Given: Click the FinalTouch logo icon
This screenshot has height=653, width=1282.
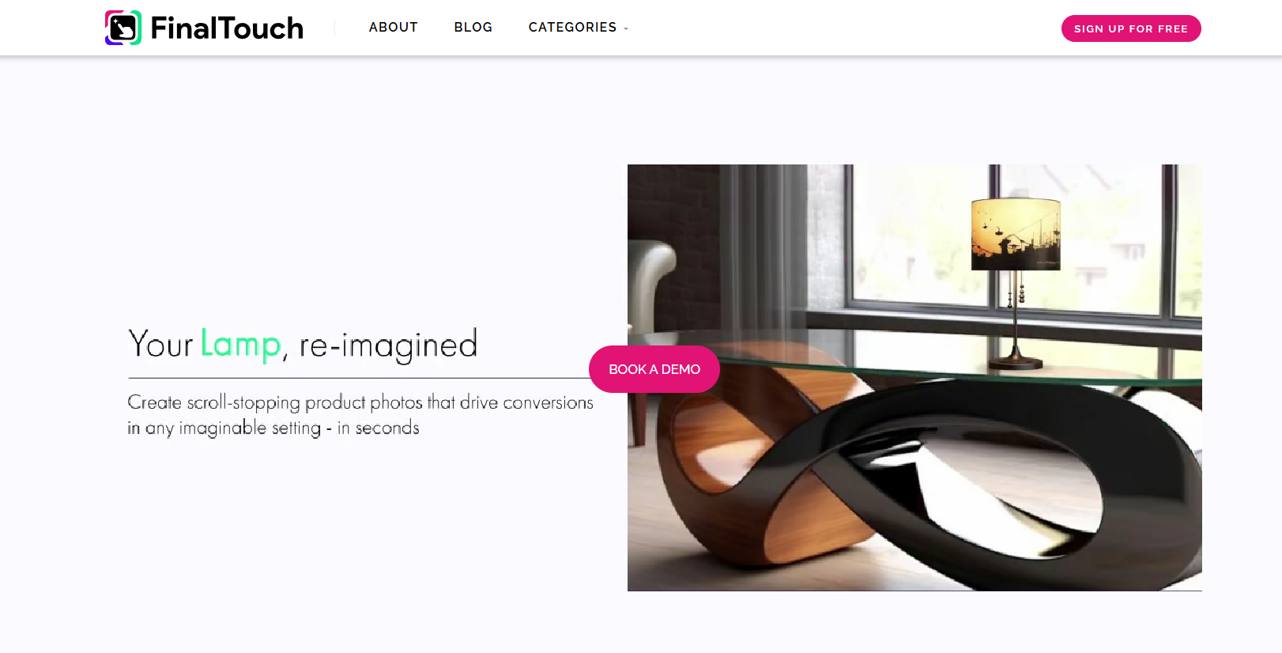Looking at the screenshot, I should point(123,28).
